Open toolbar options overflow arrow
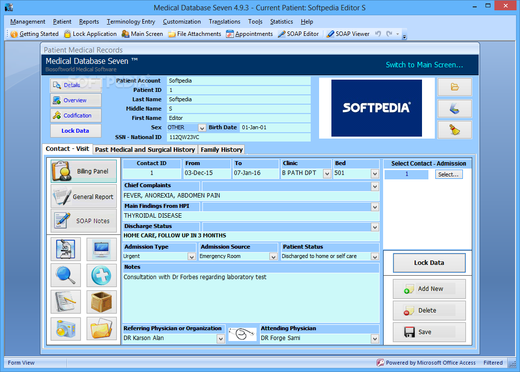The image size is (520, 372). pyautogui.click(x=405, y=35)
